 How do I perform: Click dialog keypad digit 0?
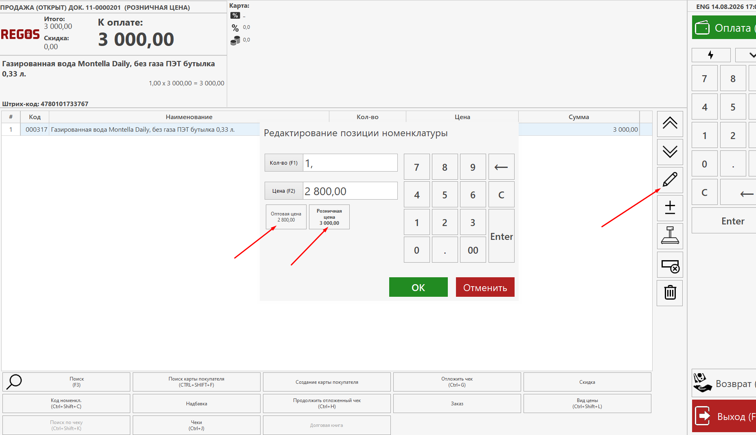416,250
